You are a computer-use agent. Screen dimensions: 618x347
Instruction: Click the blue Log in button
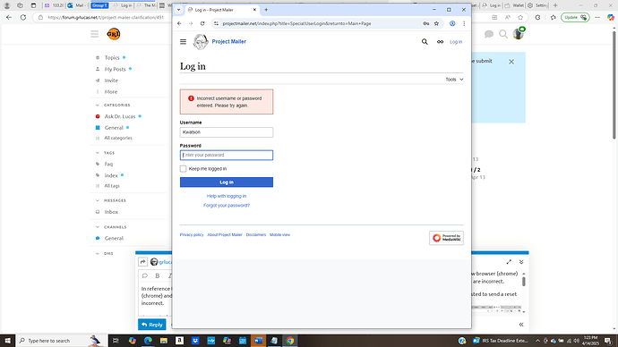(227, 182)
